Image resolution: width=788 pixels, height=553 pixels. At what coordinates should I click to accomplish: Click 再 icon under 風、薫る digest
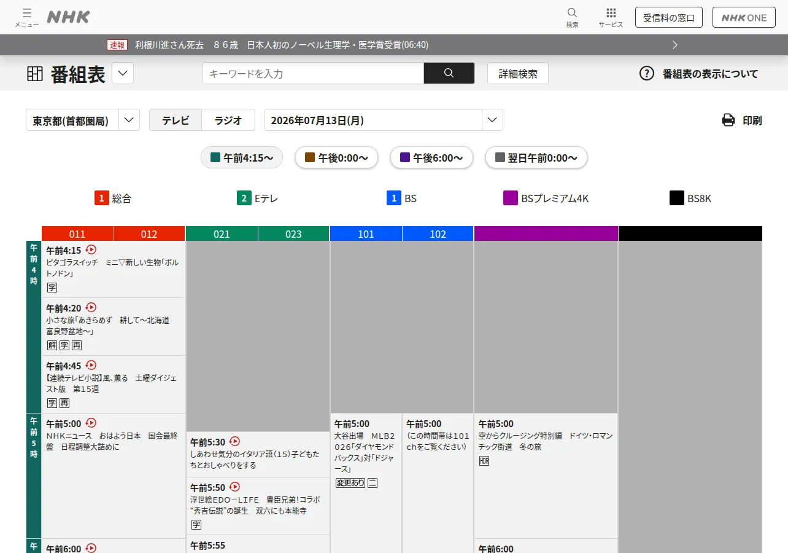click(x=64, y=403)
